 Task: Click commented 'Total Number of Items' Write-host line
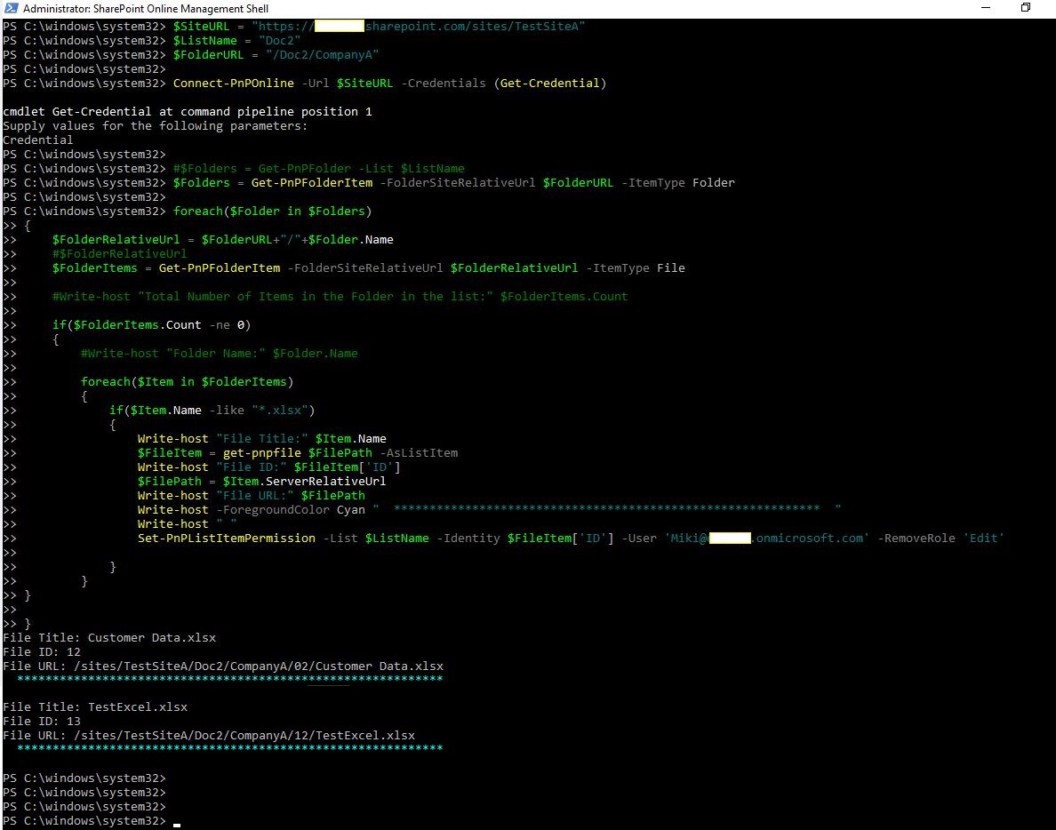(x=340, y=296)
